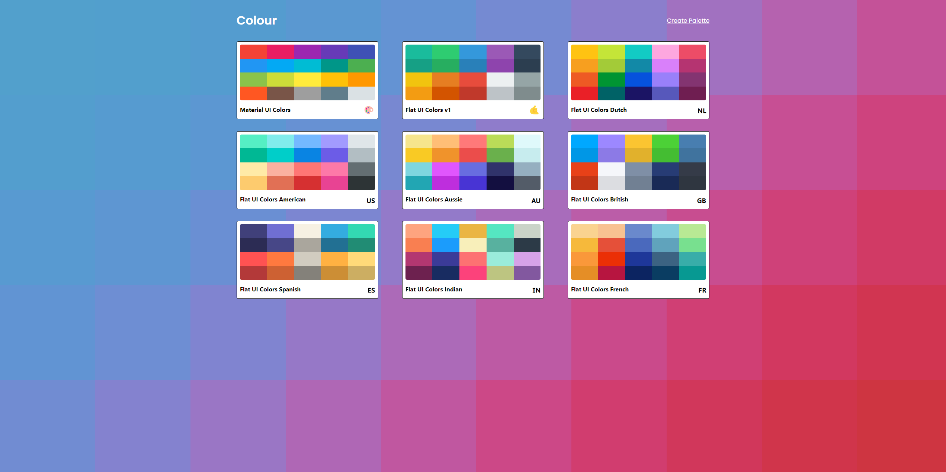The height and width of the screenshot is (472, 946).
Task: Pick the bright yellow swatch in Material UI Colors
Action: [307, 80]
